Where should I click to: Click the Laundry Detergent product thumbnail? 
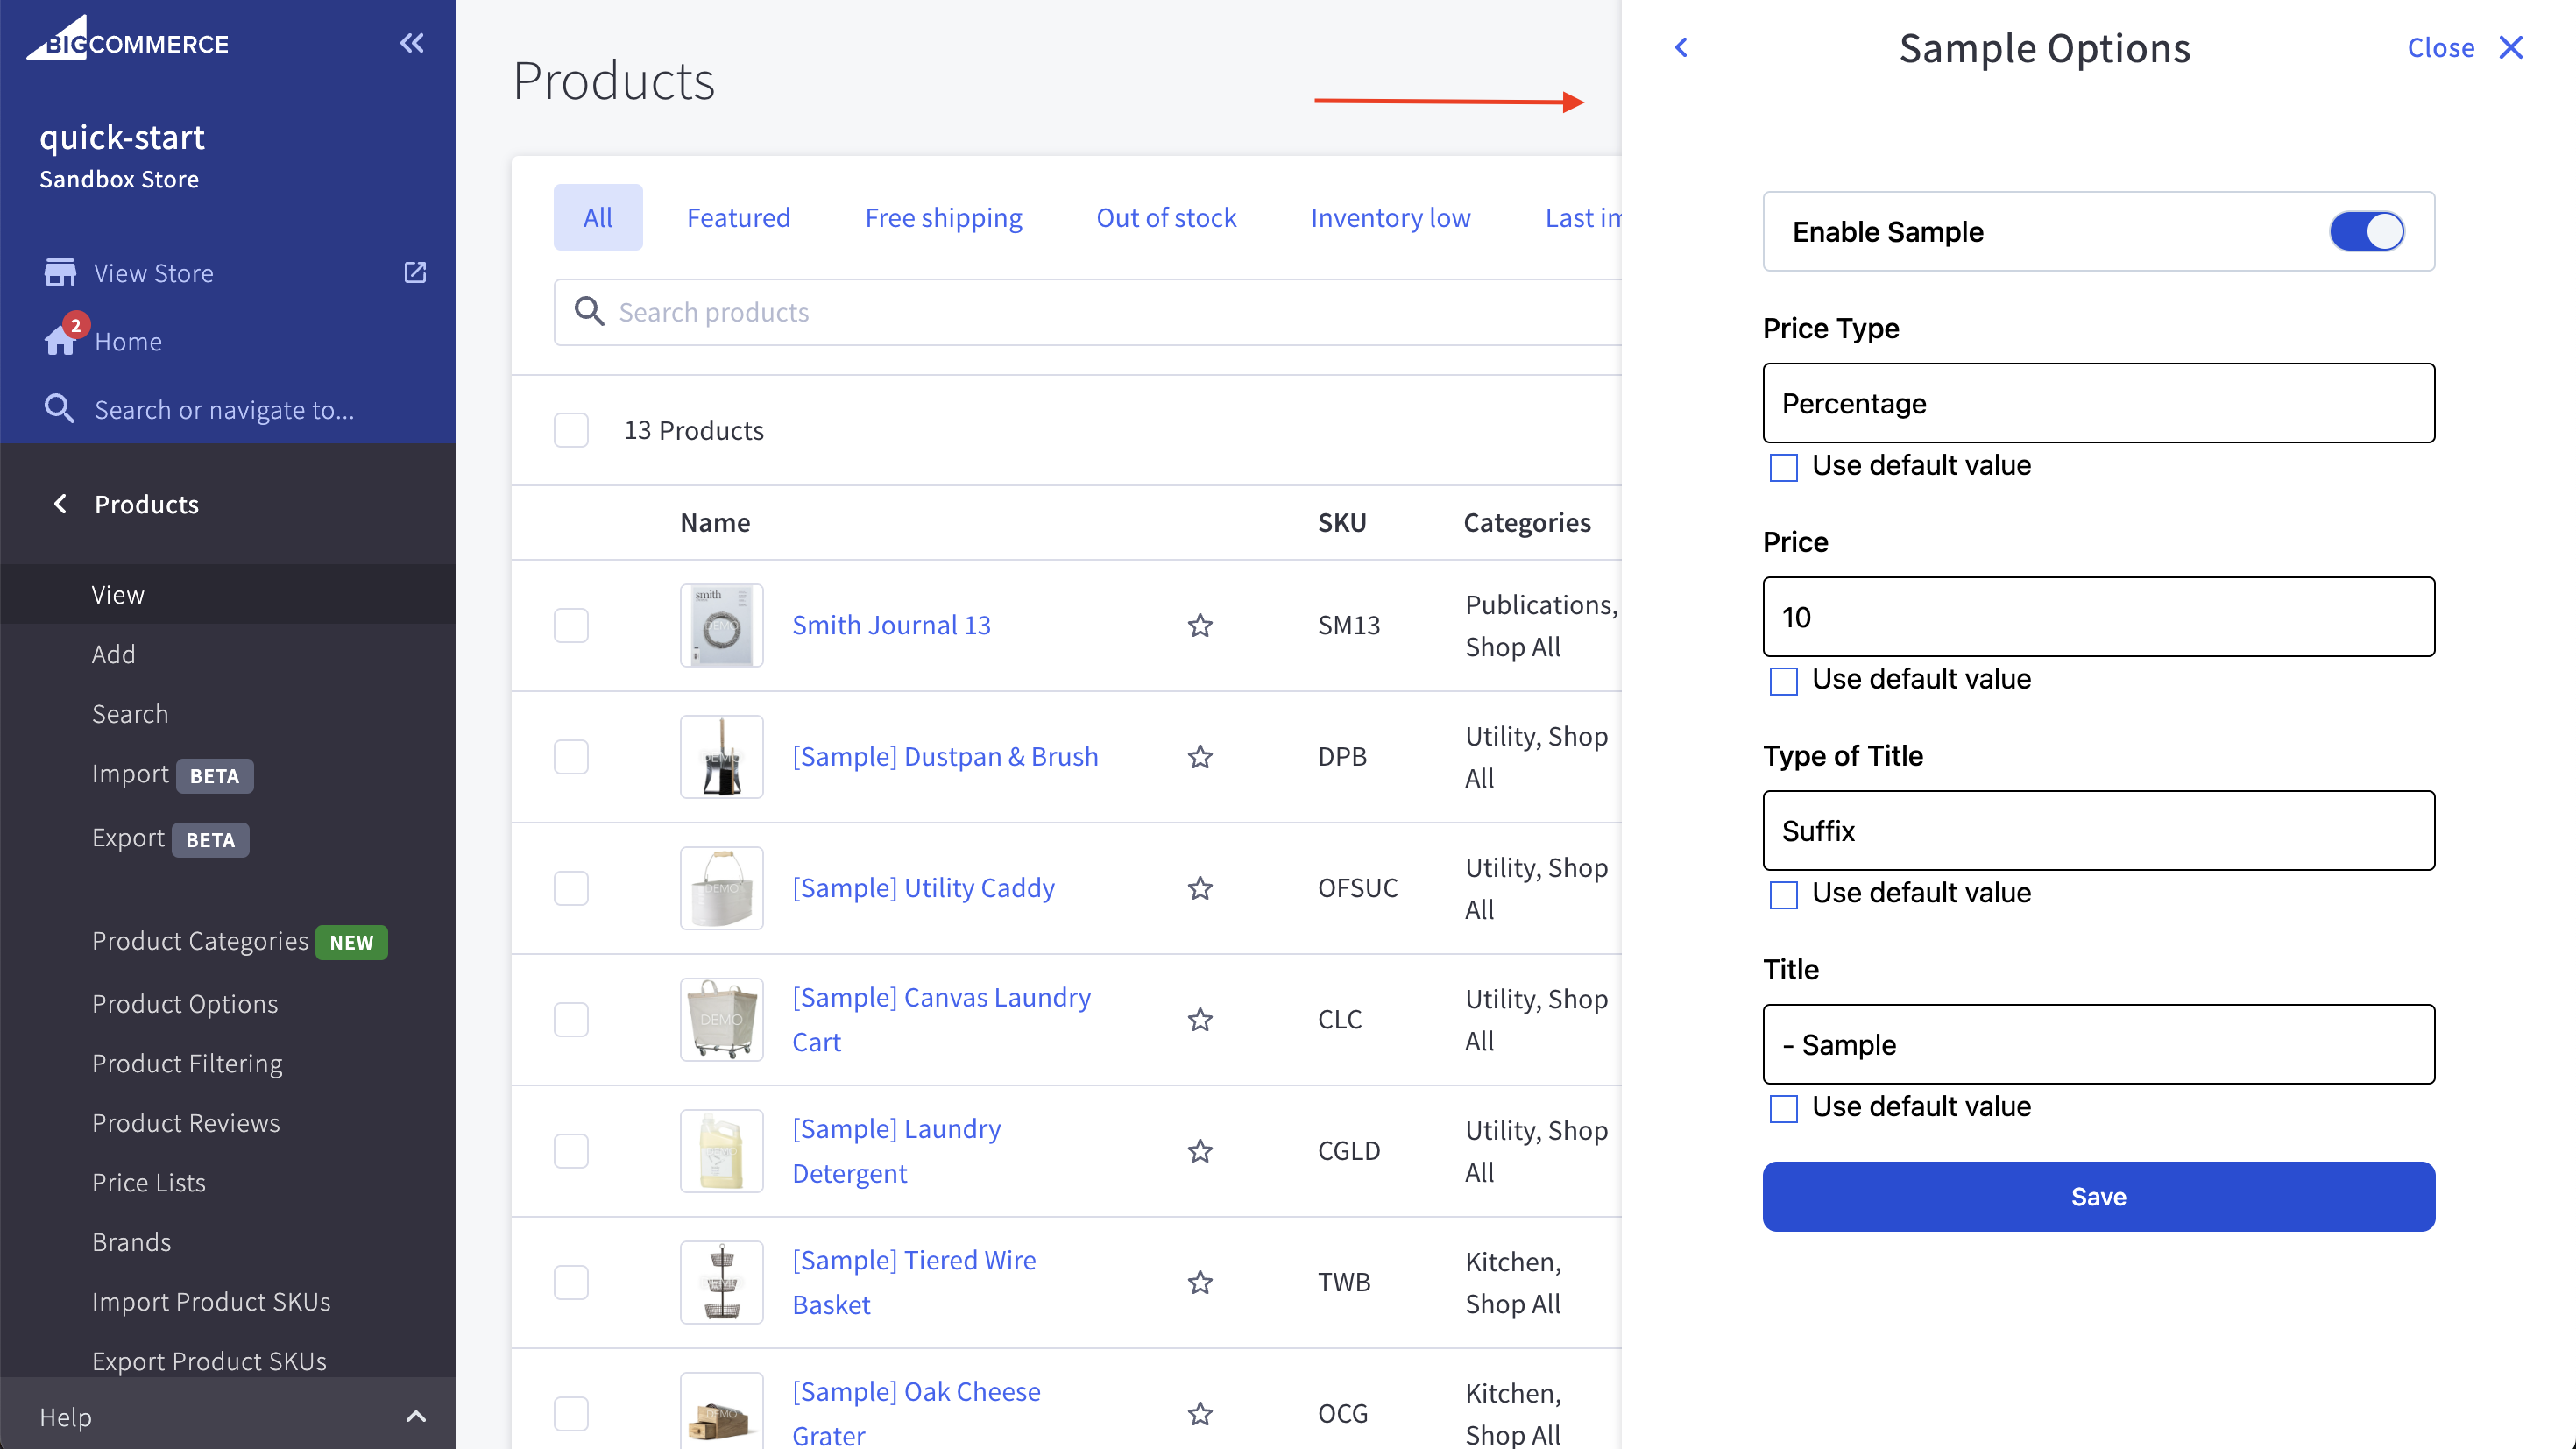(x=721, y=1151)
